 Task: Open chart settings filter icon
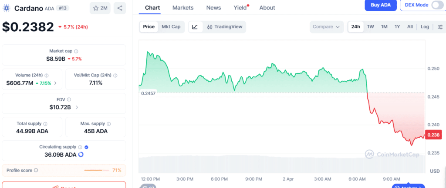tap(440, 27)
